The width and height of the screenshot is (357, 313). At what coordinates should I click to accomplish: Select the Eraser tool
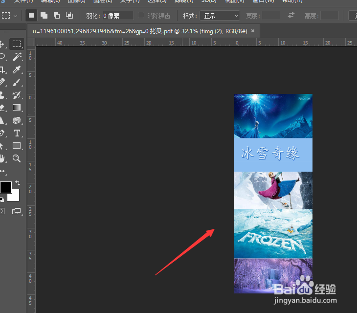[2, 108]
